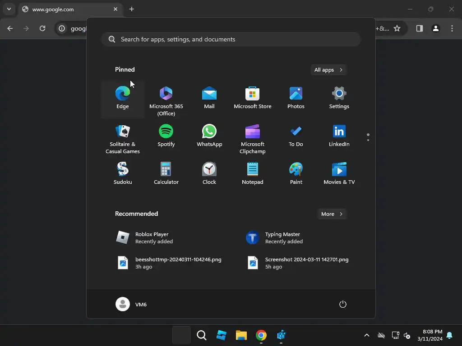462x346 pixels.
Task: Go to next pinned apps page dots
Action: pyautogui.click(x=368, y=137)
